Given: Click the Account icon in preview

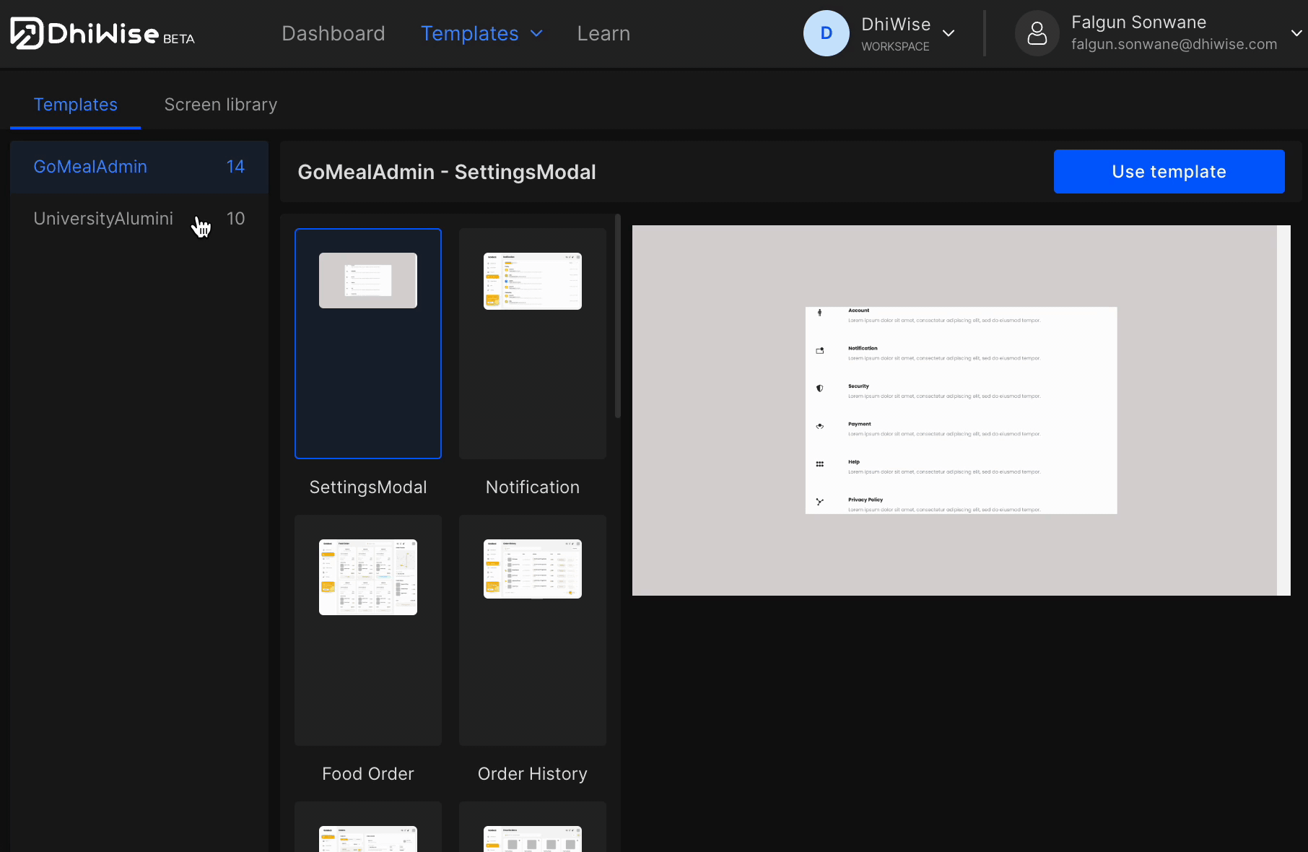Looking at the screenshot, I should coord(819,313).
